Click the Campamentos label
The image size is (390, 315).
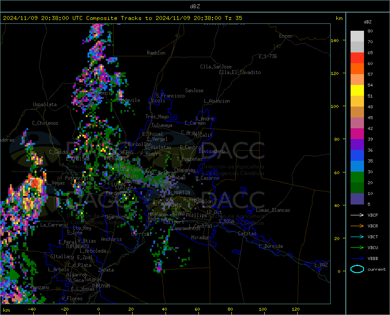(x=186, y=228)
